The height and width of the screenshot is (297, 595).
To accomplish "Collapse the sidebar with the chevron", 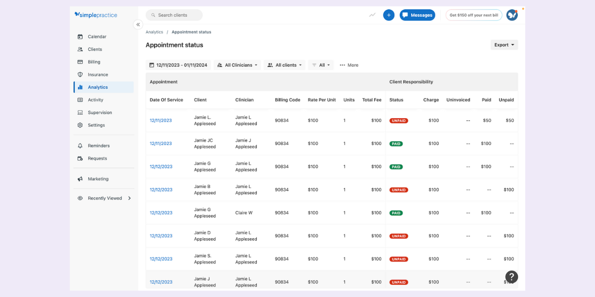I will click(138, 24).
